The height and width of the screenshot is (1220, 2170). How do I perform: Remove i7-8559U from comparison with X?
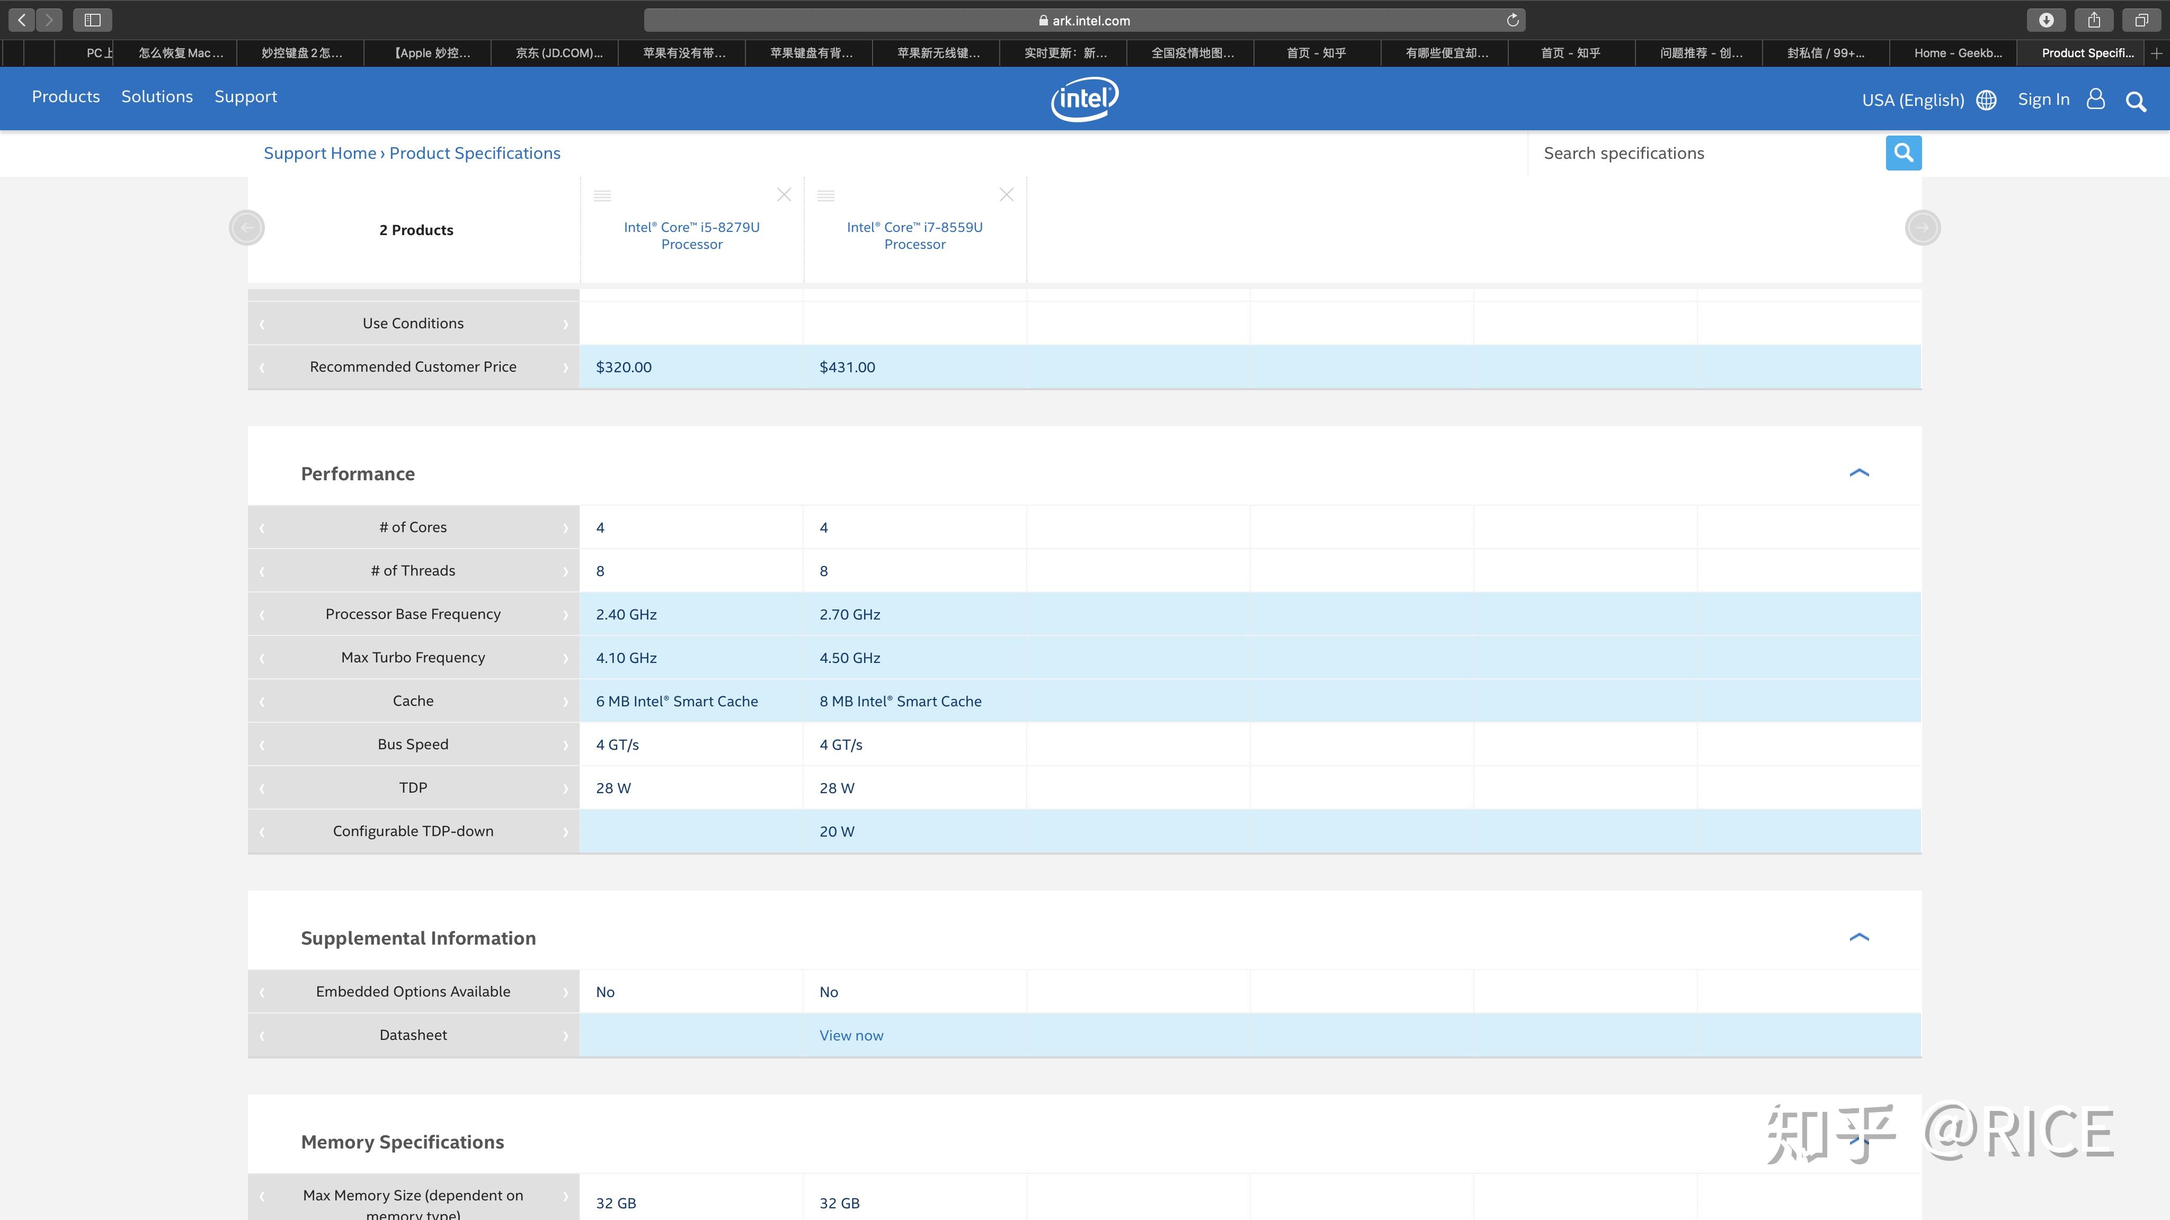pos(1006,194)
